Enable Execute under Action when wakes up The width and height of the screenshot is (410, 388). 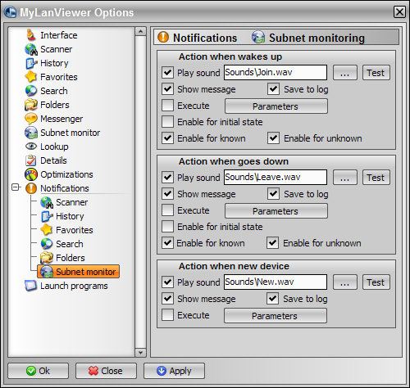point(167,106)
